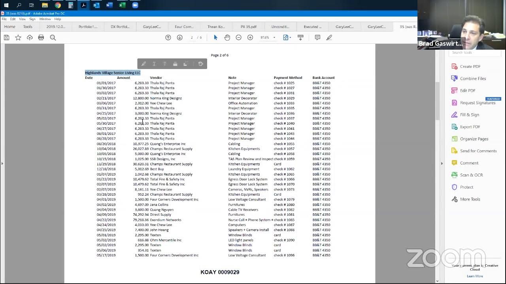Open the PX 35.pdf document tab
Image resolution: width=506 pixels, height=284 pixels.
pyautogui.click(x=249, y=27)
